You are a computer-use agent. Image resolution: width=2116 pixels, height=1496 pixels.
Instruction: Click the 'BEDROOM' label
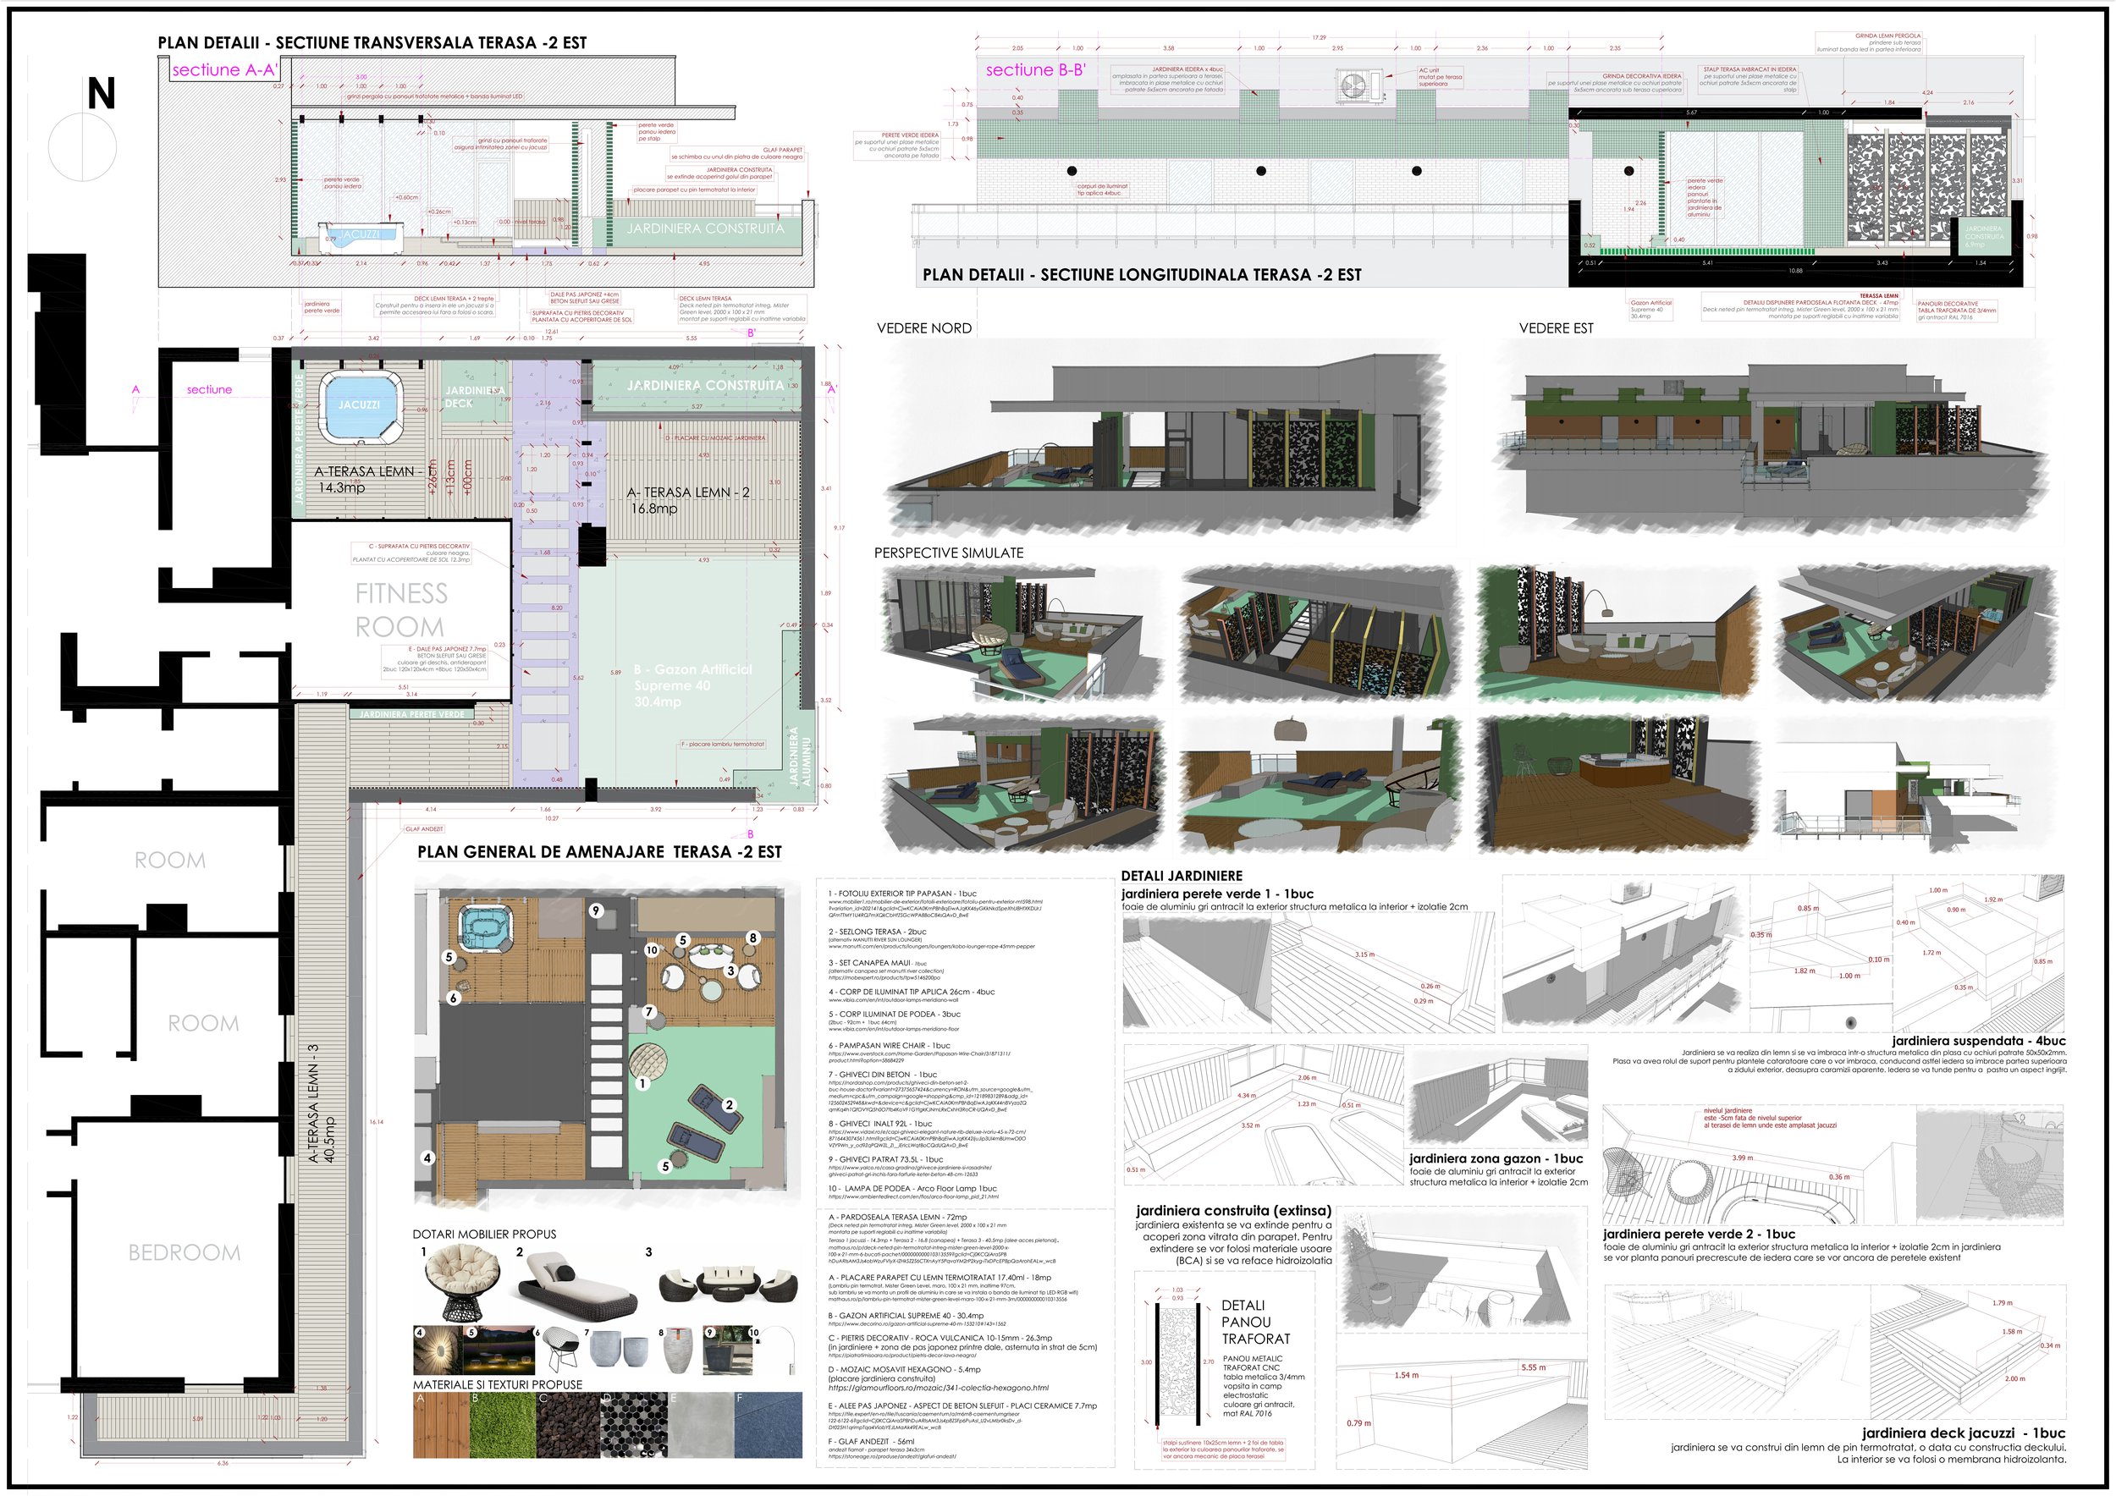(185, 1253)
